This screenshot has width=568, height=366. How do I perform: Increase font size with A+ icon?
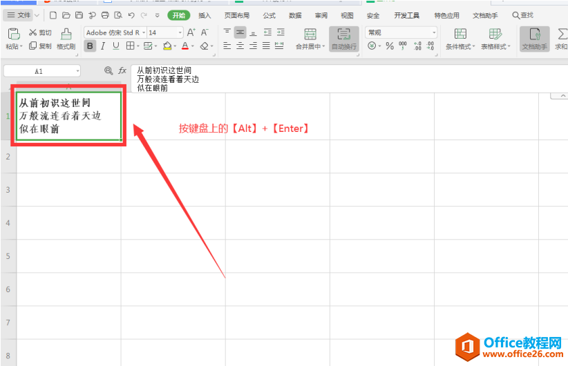[191, 32]
